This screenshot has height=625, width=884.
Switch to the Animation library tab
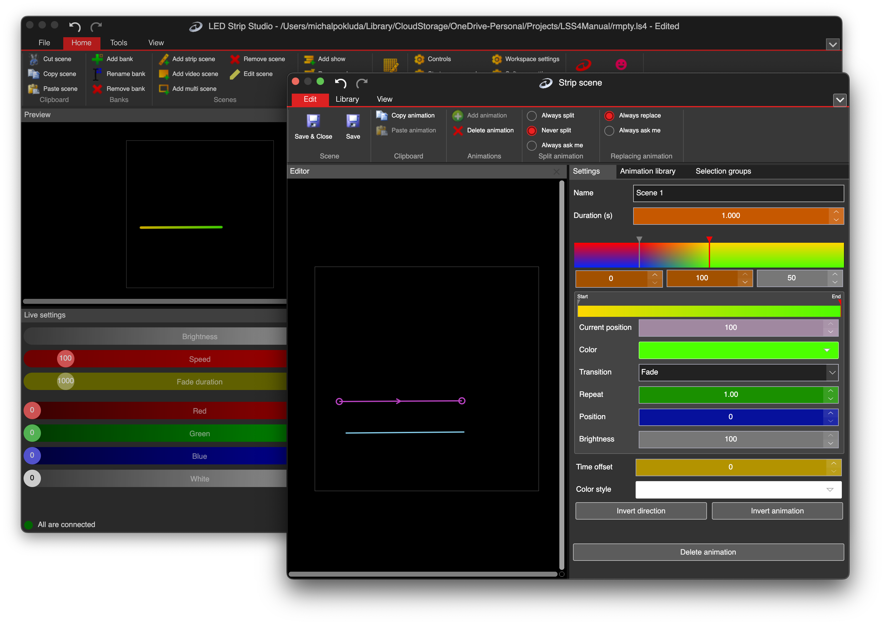(648, 171)
